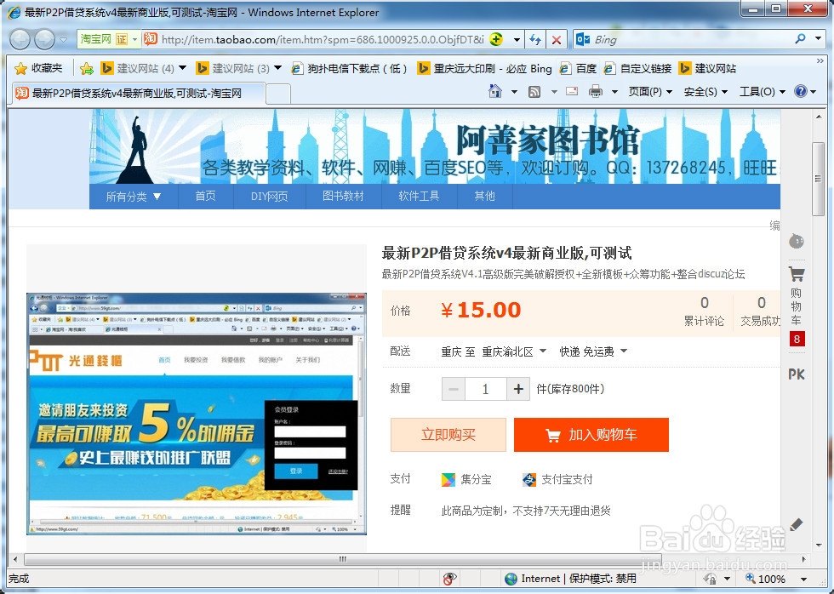The height and width of the screenshot is (594, 834).
Task: Go to the shop 首页 tab
Action: point(205,197)
